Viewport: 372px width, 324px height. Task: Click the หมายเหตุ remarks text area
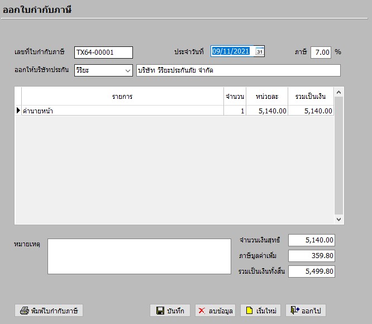tap(139, 256)
